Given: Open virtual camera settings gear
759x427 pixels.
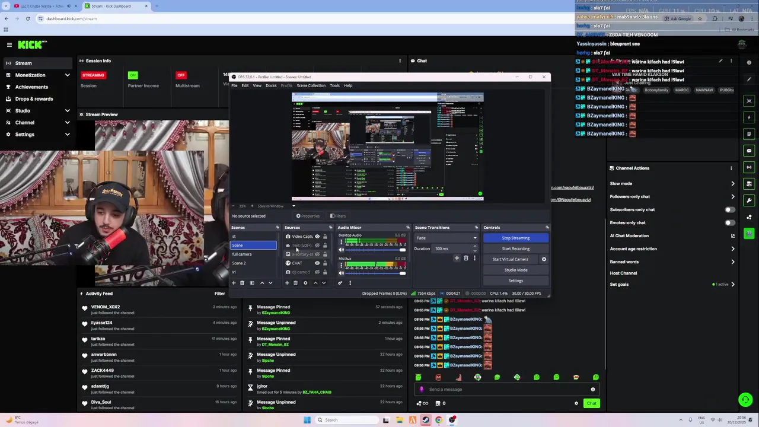Looking at the screenshot, I should tap(544, 259).
